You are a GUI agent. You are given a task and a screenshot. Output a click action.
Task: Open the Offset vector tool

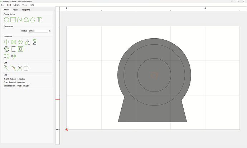(6, 49)
